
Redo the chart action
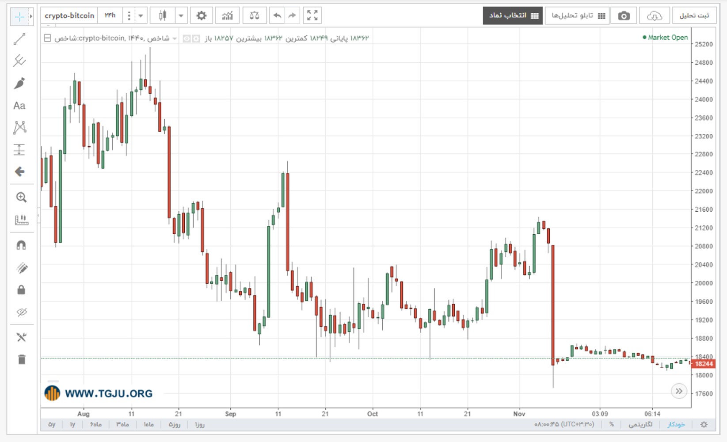pos(292,16)
